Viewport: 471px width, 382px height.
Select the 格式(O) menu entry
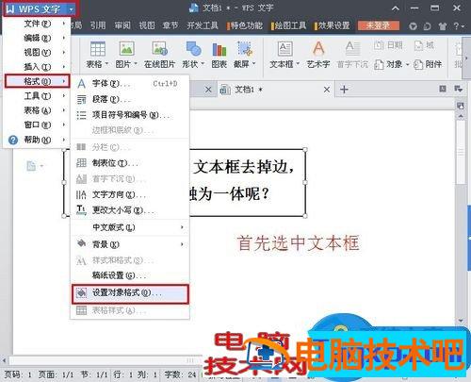point(37,81)
